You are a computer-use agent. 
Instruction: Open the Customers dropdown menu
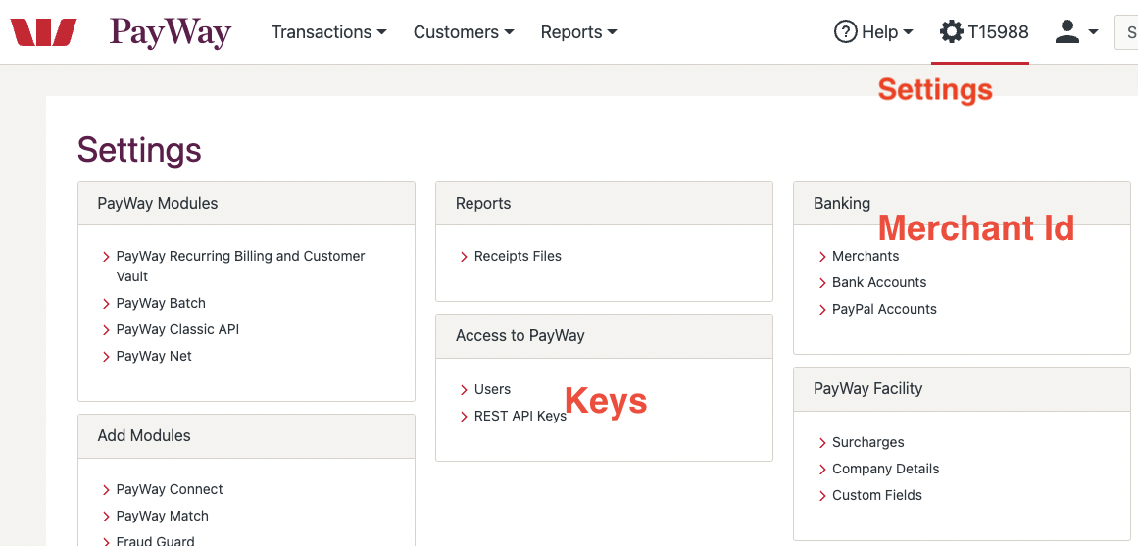click(x=464, y=32)
